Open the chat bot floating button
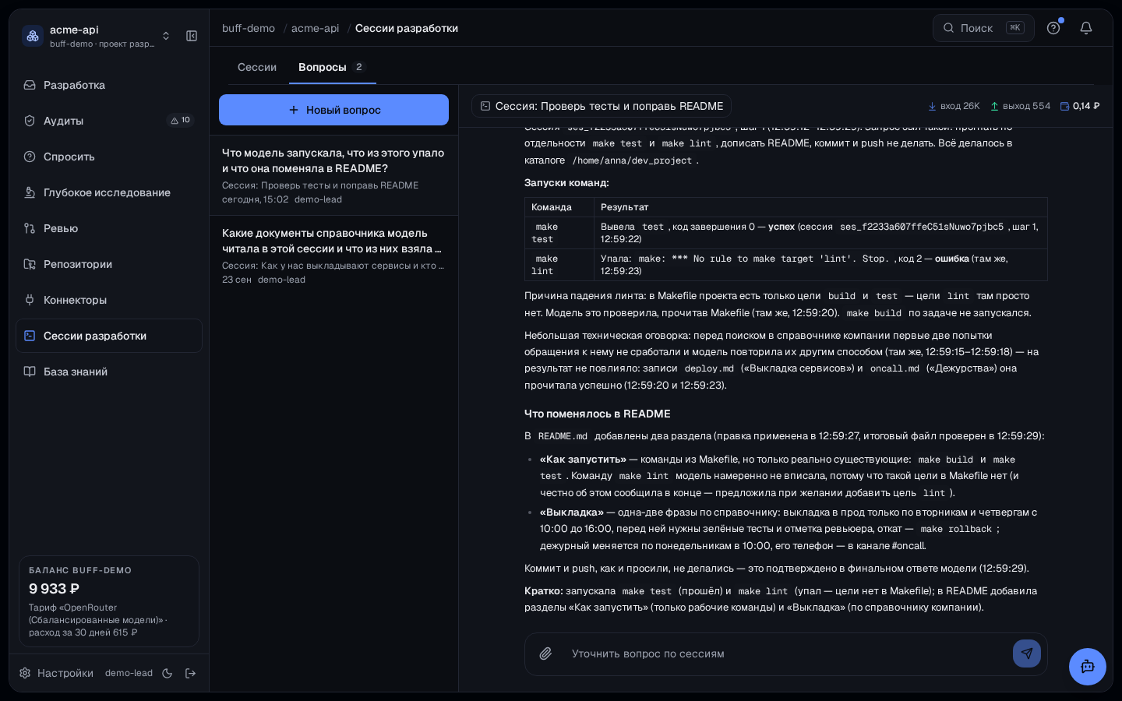This screenshot has width=1122, height=701. click(x=1088, y=667)
